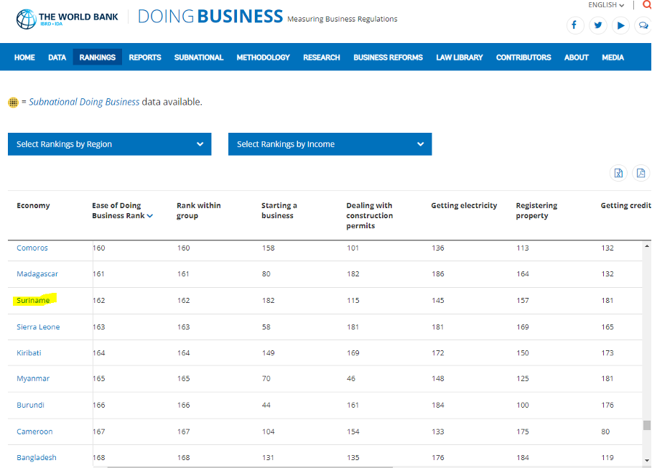
Task: Open the ENGLISH language selector
Action: 606,5
